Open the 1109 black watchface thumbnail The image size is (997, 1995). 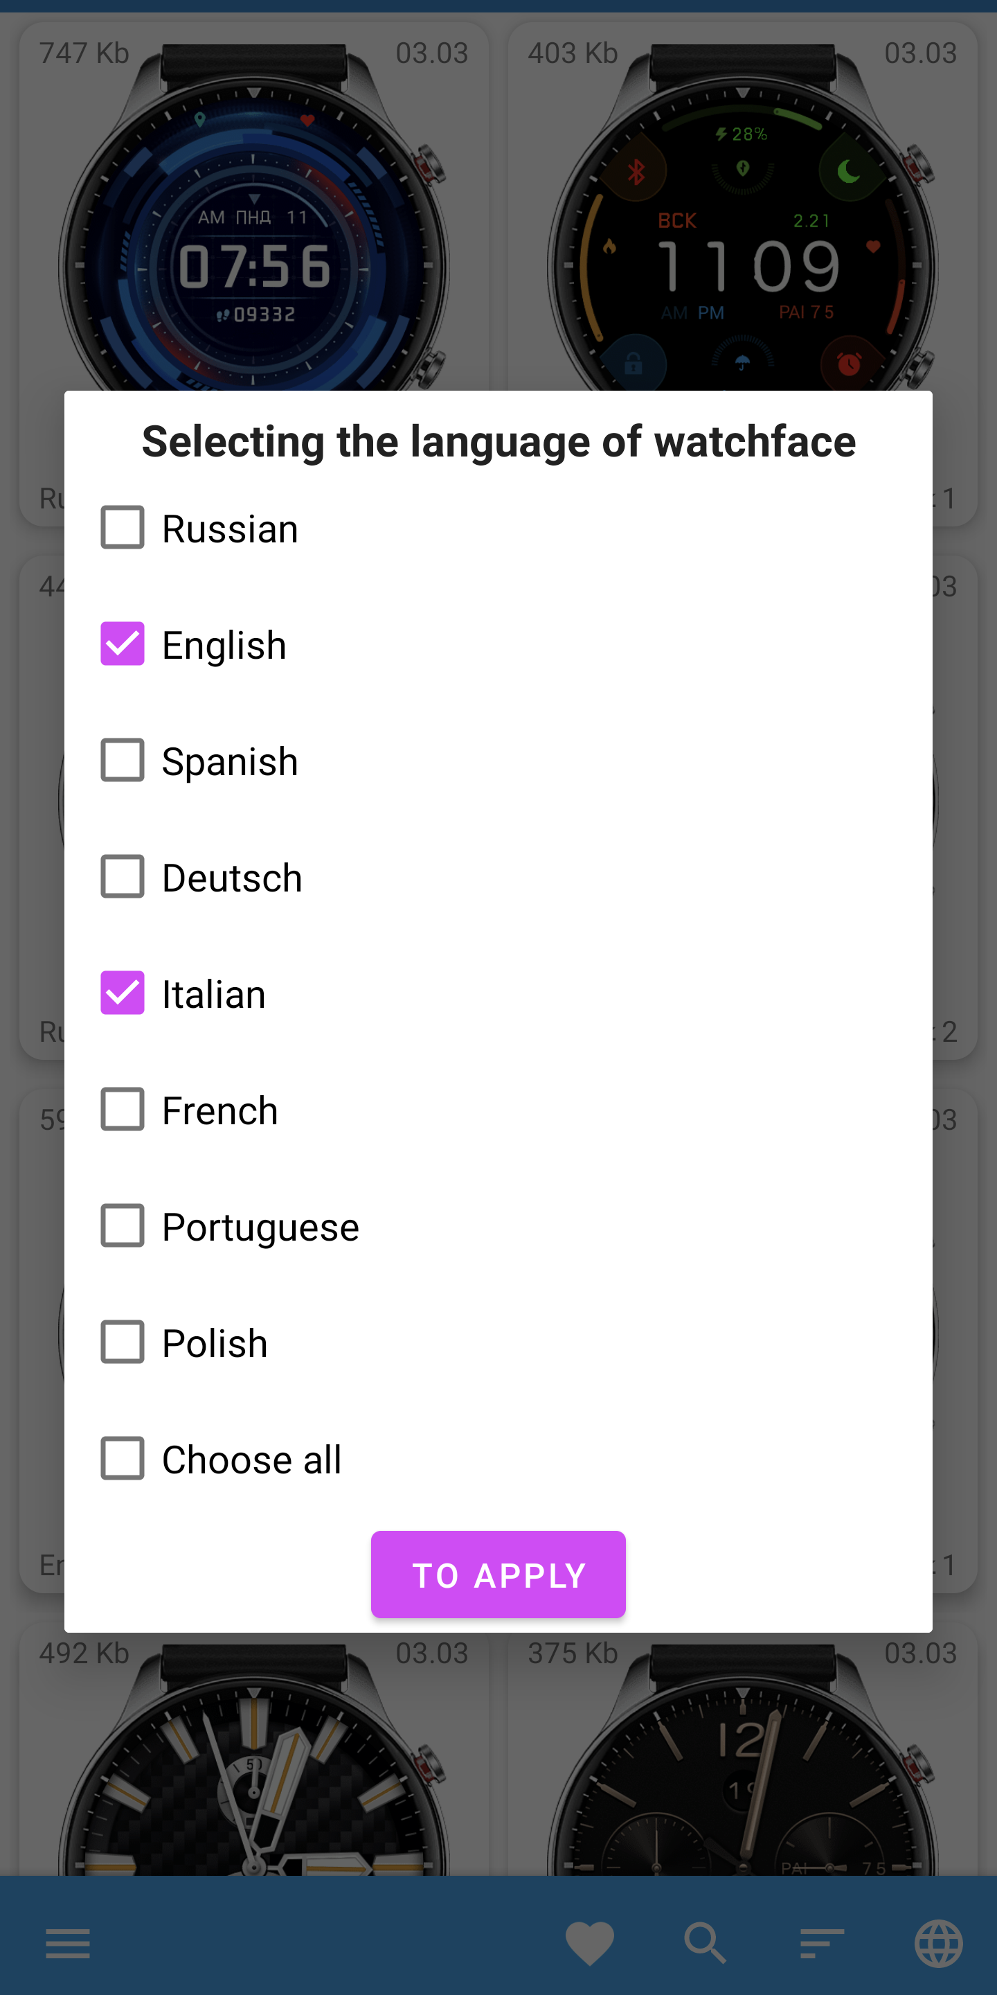(x=742, y=232)
